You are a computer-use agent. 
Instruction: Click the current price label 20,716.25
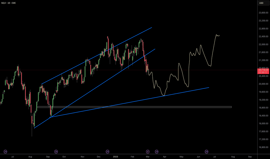(263, 70)
